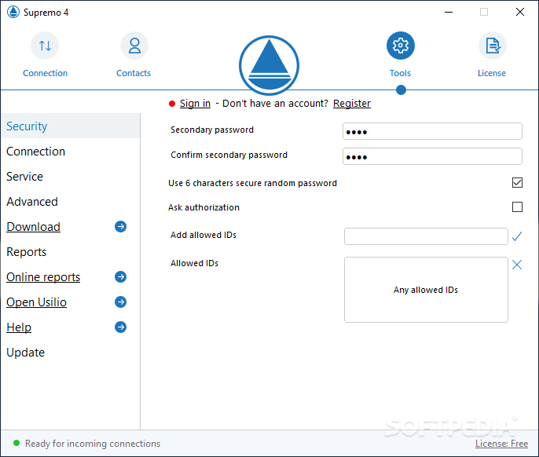This screenshot has height=457, width=539.
Task: Click the Contacts label in top bar
Action: click(x=134, y=73)
